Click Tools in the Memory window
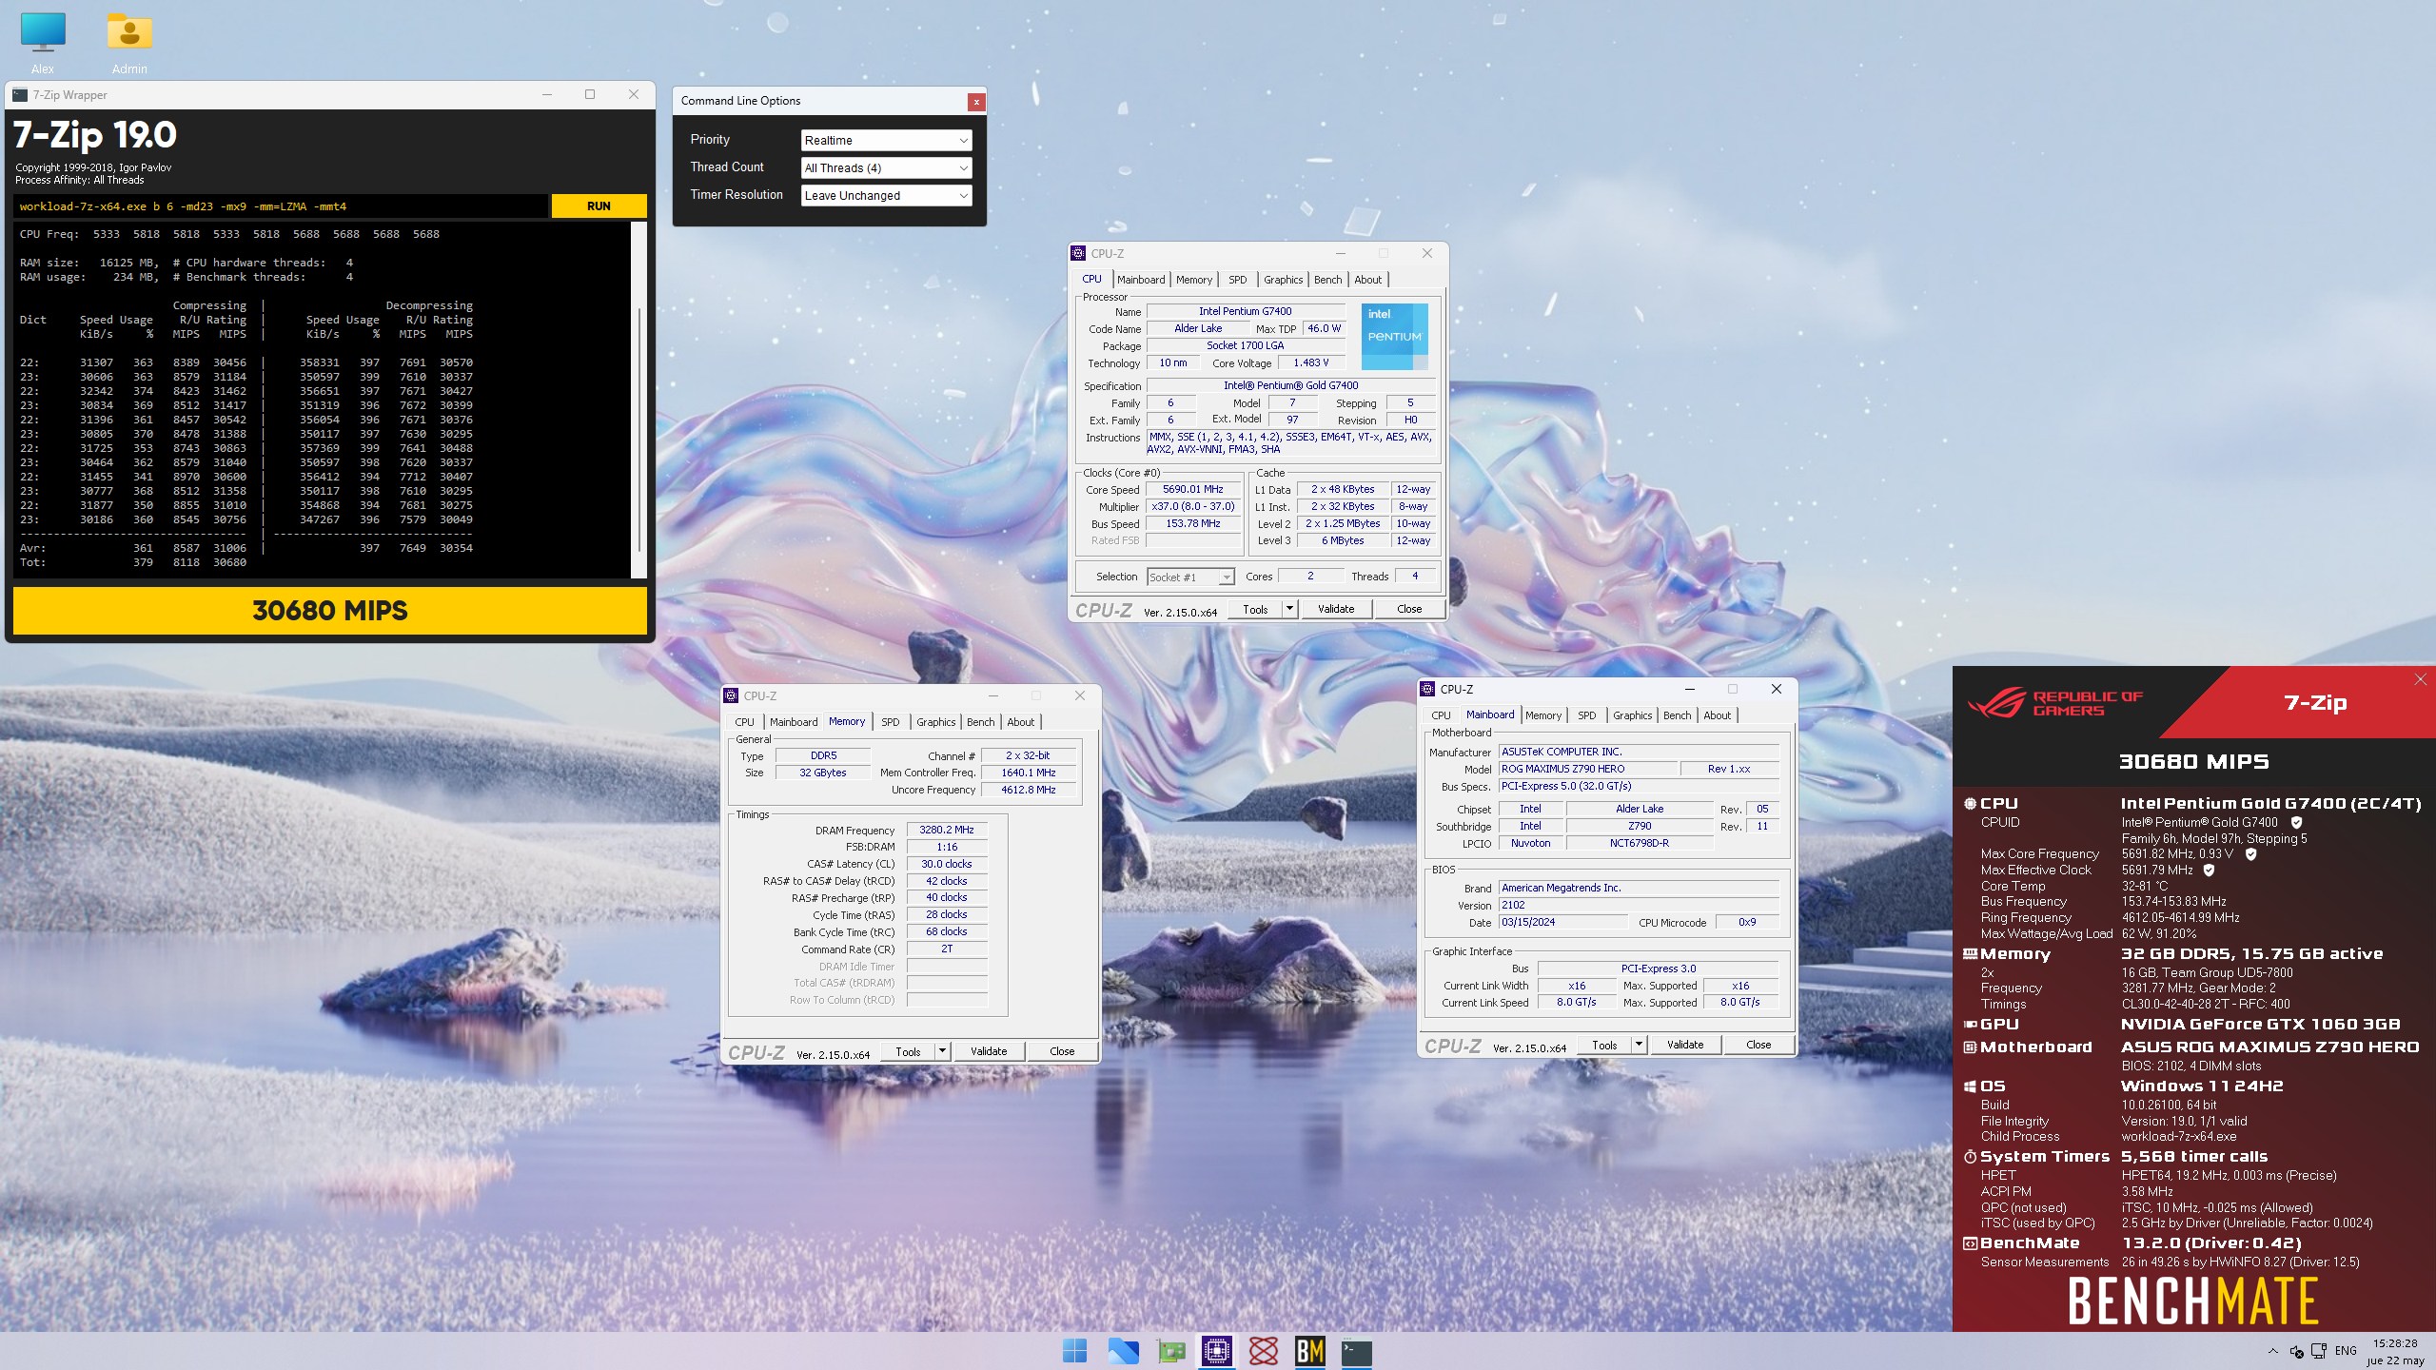Viewport: 2436px width, 1370px height. tap(908, 1051)
